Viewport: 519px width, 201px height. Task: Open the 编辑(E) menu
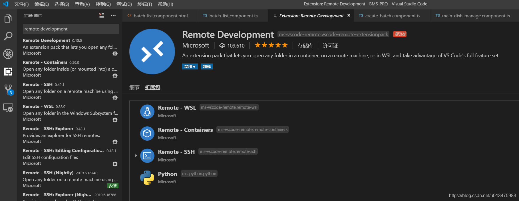[x=42, y=4]
